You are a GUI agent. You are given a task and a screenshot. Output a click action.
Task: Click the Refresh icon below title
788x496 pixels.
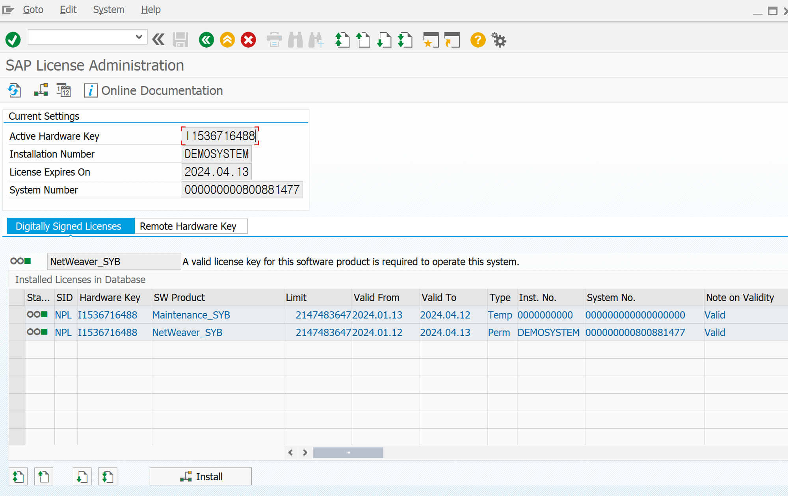[15, 91]
